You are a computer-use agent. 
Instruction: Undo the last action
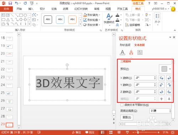coord(17,3)
